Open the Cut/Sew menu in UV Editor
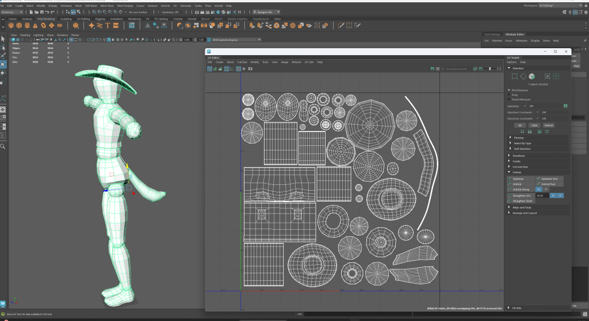Screen dimensions: 589x321 pos(242,62)
